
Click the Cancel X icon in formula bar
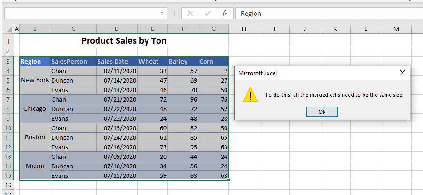click(190, 13)
